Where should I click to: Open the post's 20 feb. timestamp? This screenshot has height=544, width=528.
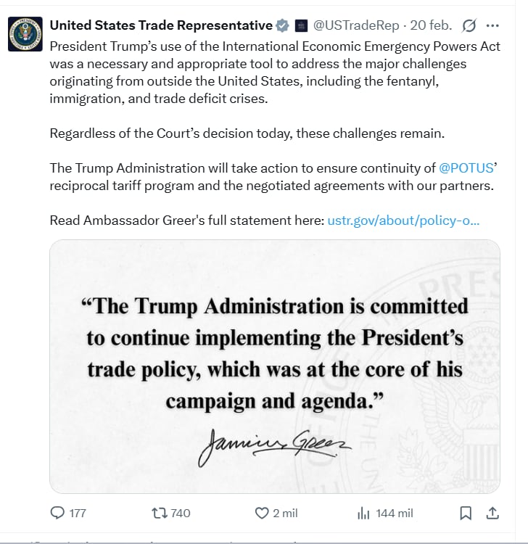(x=431, y=25)
